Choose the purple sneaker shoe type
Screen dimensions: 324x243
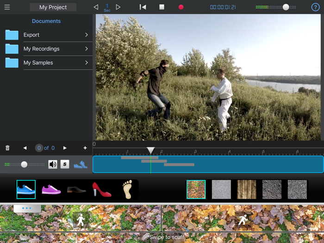51,189
